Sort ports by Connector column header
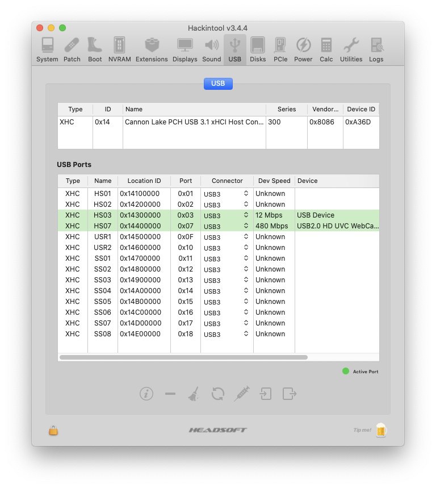 tap(227, 181)
